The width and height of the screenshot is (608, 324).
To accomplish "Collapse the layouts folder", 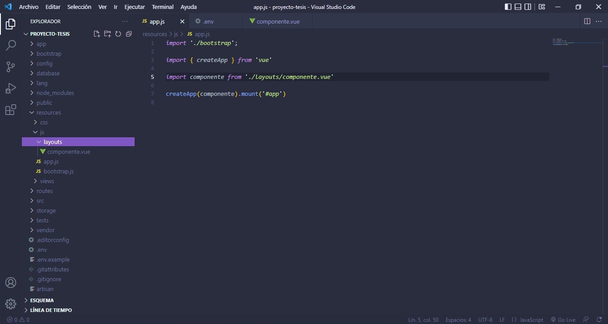I will click(52, 141).
